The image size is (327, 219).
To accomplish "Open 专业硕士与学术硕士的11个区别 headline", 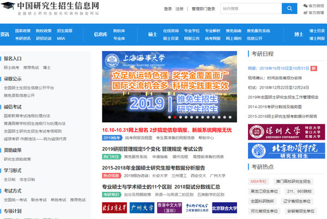I will [137, 187].
